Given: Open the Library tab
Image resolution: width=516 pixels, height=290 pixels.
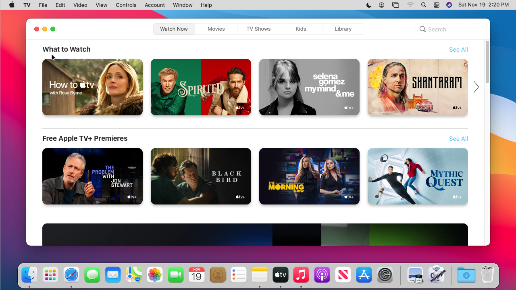Looking at the screenshot, I should pyautogui.click(x=343, y=29).
